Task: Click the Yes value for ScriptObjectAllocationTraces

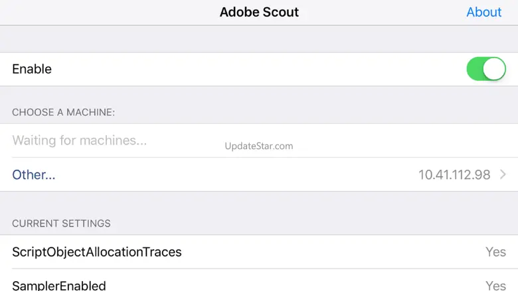Action: point(495,252)
